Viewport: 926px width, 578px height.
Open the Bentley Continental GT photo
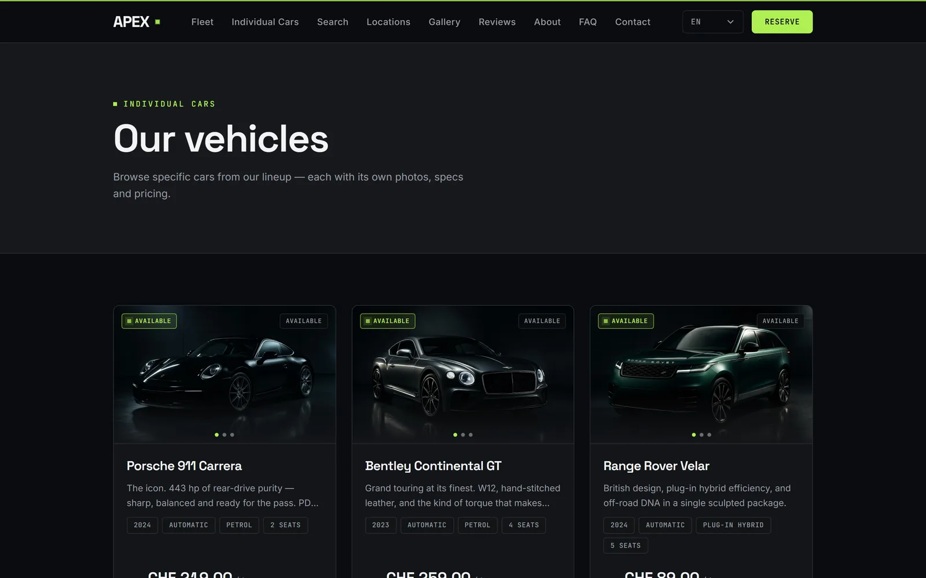point(463,375)
